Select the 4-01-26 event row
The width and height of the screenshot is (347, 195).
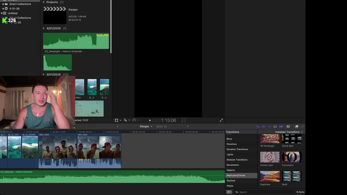click(20, 9)
